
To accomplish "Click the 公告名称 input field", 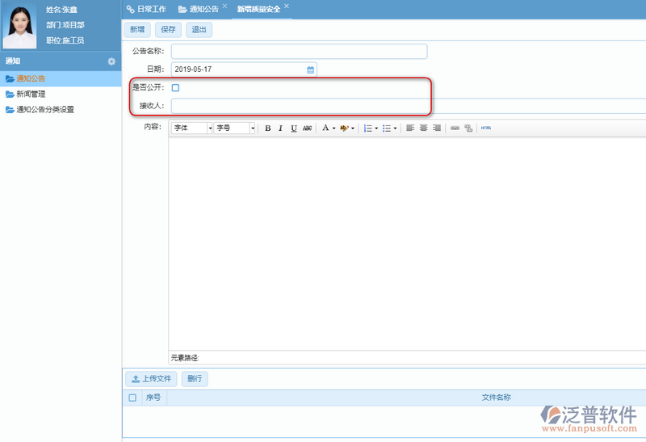I will (299, 52).
